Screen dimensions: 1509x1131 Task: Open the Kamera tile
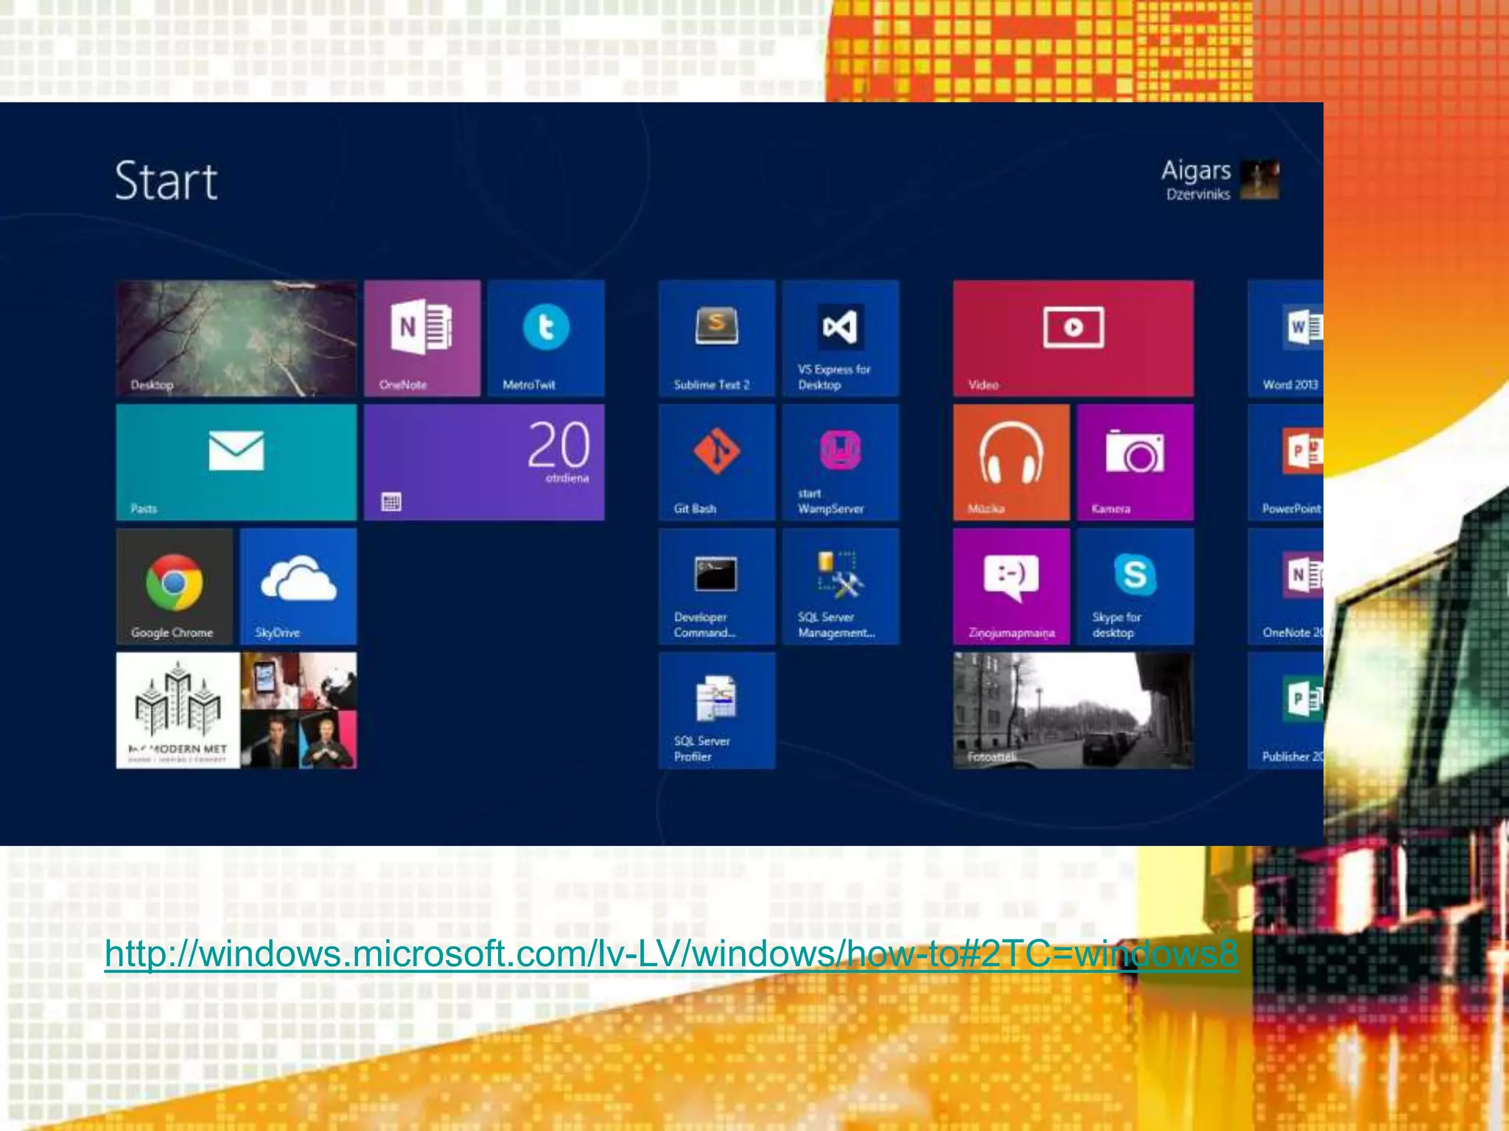point(1135,462)
